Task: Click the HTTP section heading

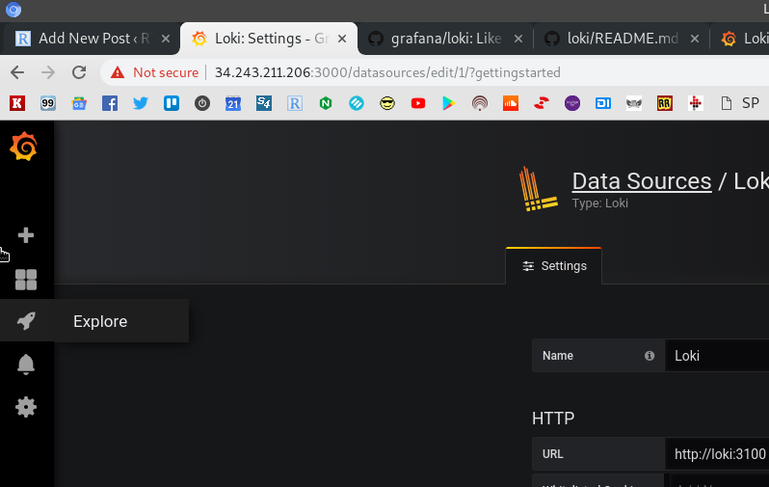Action: click(553, 419)
